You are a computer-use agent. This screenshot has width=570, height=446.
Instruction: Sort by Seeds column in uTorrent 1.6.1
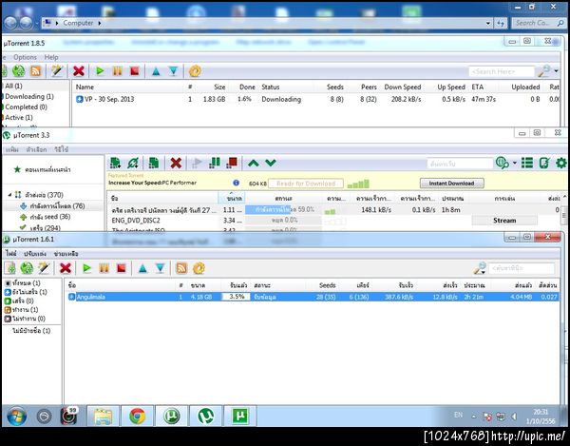(327, 285)
